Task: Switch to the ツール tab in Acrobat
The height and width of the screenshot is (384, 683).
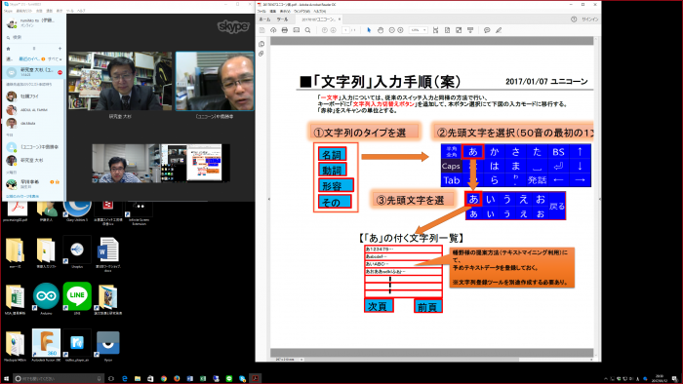Action: [x=282, y=19]
